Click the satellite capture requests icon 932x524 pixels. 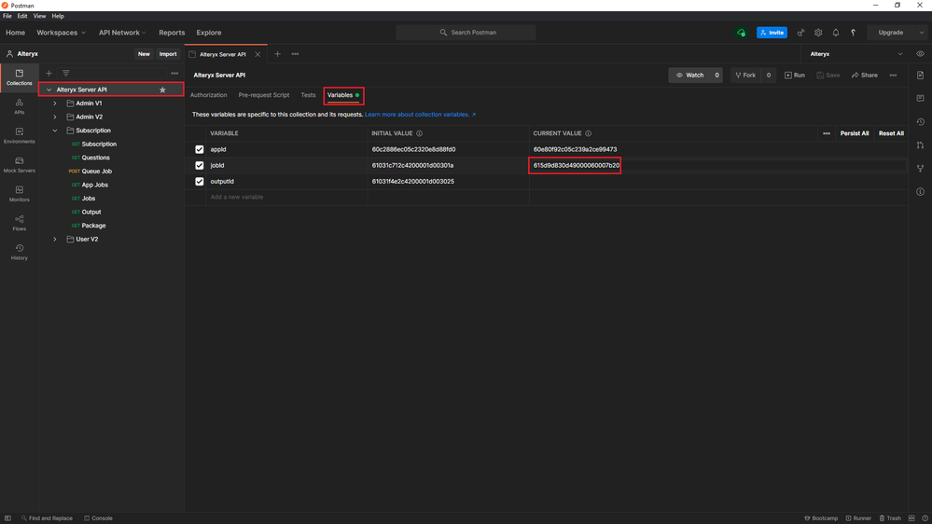(800, 33)
